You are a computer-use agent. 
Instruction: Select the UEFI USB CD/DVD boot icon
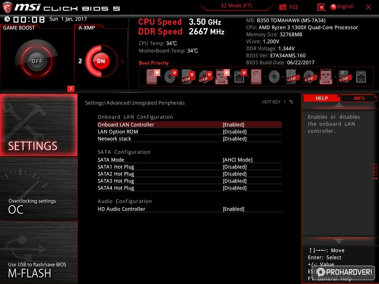[205, 77]
